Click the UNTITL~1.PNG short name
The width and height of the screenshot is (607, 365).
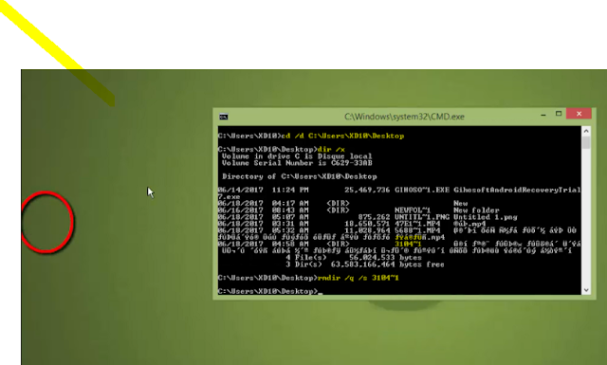[422, 217]
